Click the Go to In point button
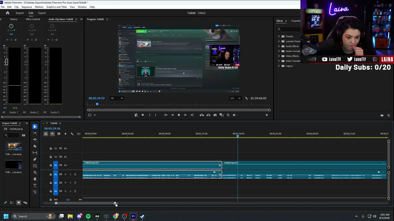This screenshot has width=394, height=221. coord(166,115)
